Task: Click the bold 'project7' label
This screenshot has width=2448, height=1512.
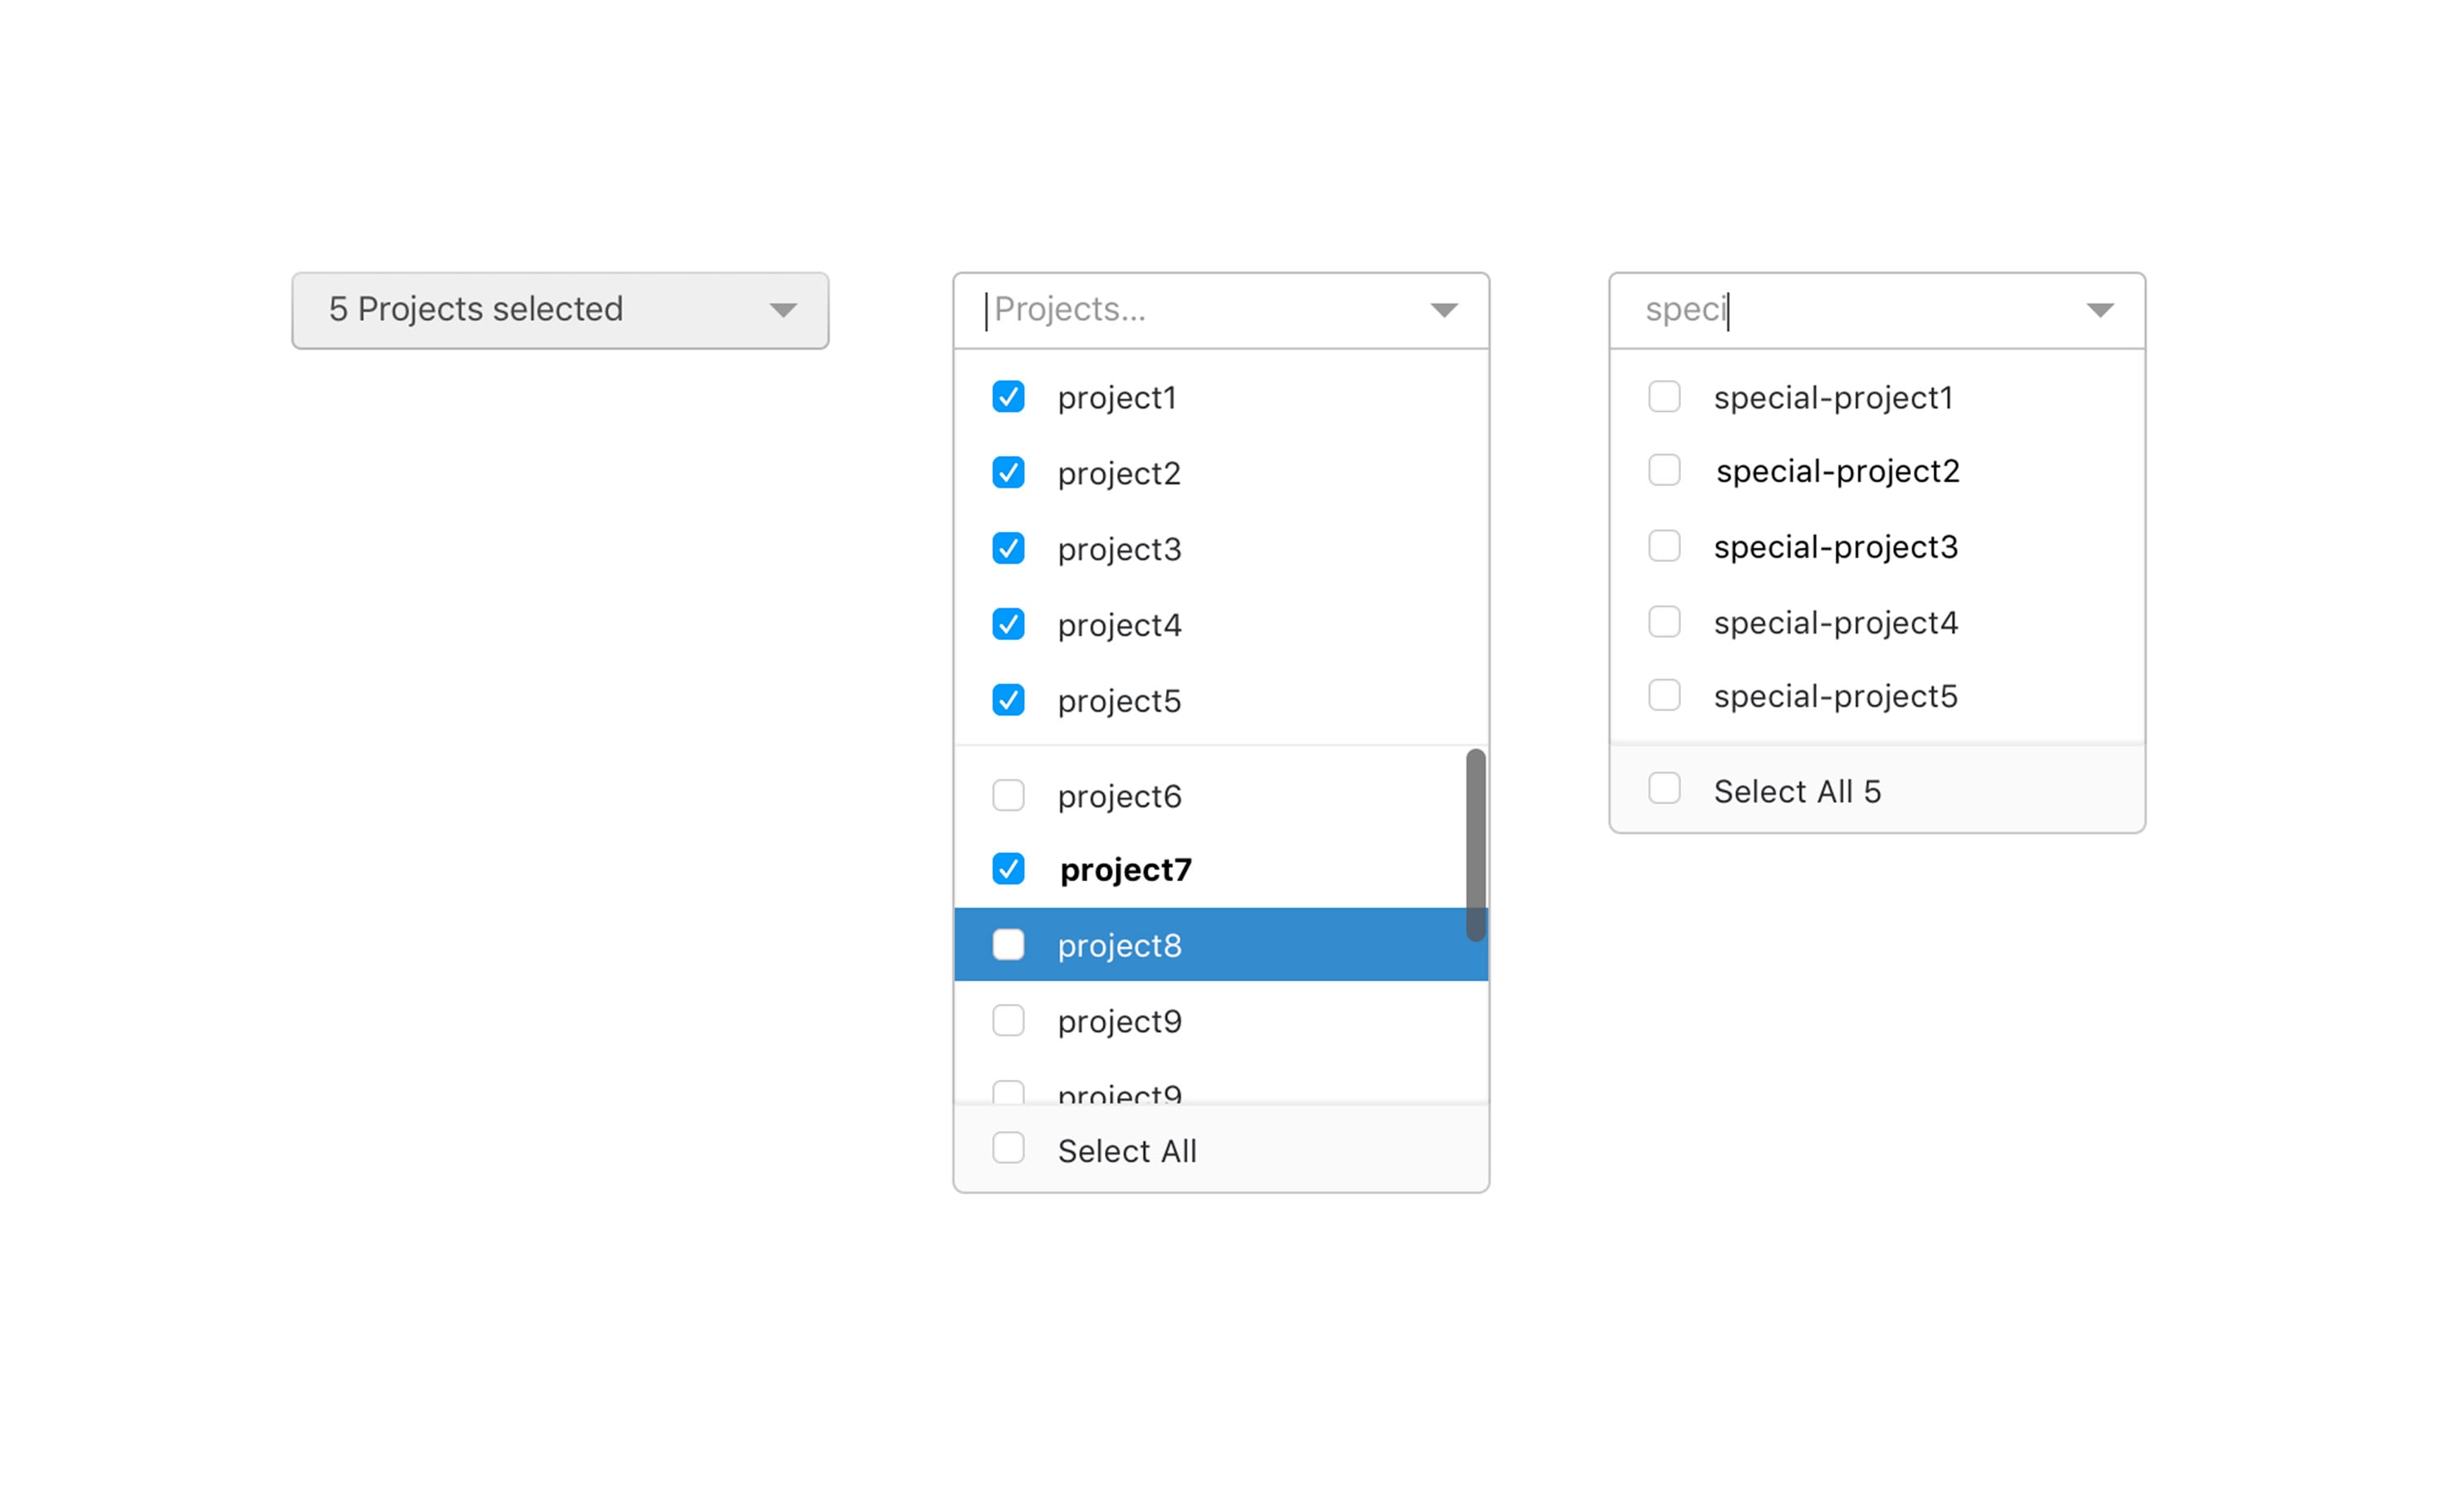Action: click(1125, 871)
